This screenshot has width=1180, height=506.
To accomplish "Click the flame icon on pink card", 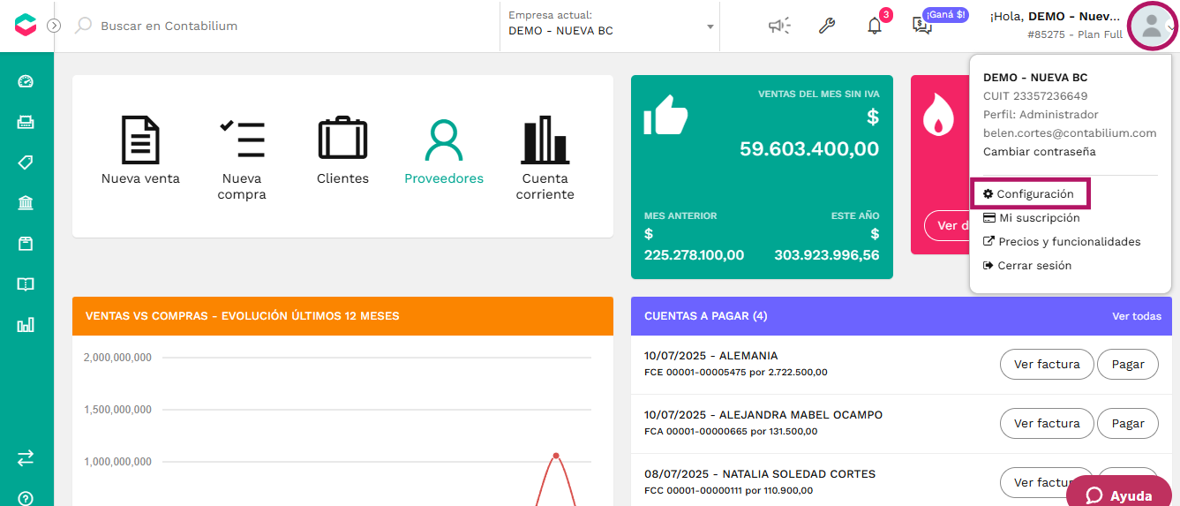I will click(937, 116).
